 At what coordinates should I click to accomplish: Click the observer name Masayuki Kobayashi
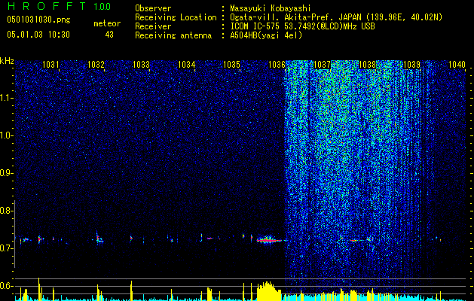point(270,8)
